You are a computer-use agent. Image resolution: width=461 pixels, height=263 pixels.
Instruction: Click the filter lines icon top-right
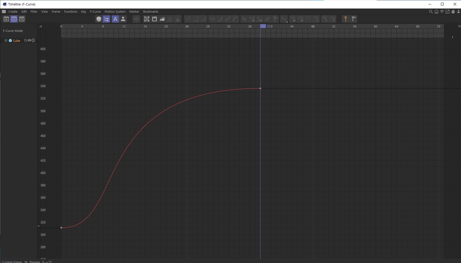pos(442,12)
